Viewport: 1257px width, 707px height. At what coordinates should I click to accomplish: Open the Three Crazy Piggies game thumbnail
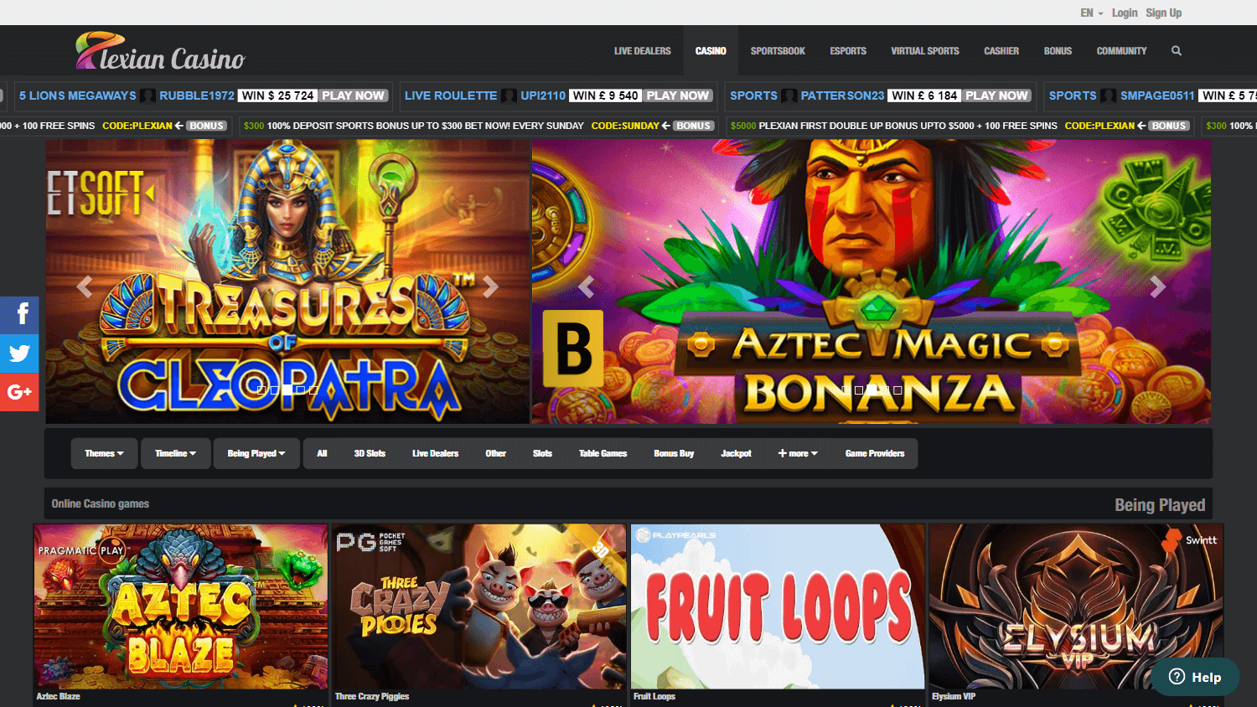coord(479,606)
